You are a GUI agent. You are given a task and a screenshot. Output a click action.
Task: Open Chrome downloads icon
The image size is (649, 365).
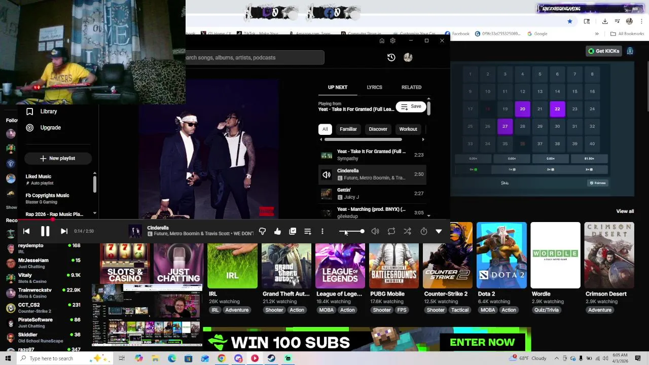[x=605, y=21]
